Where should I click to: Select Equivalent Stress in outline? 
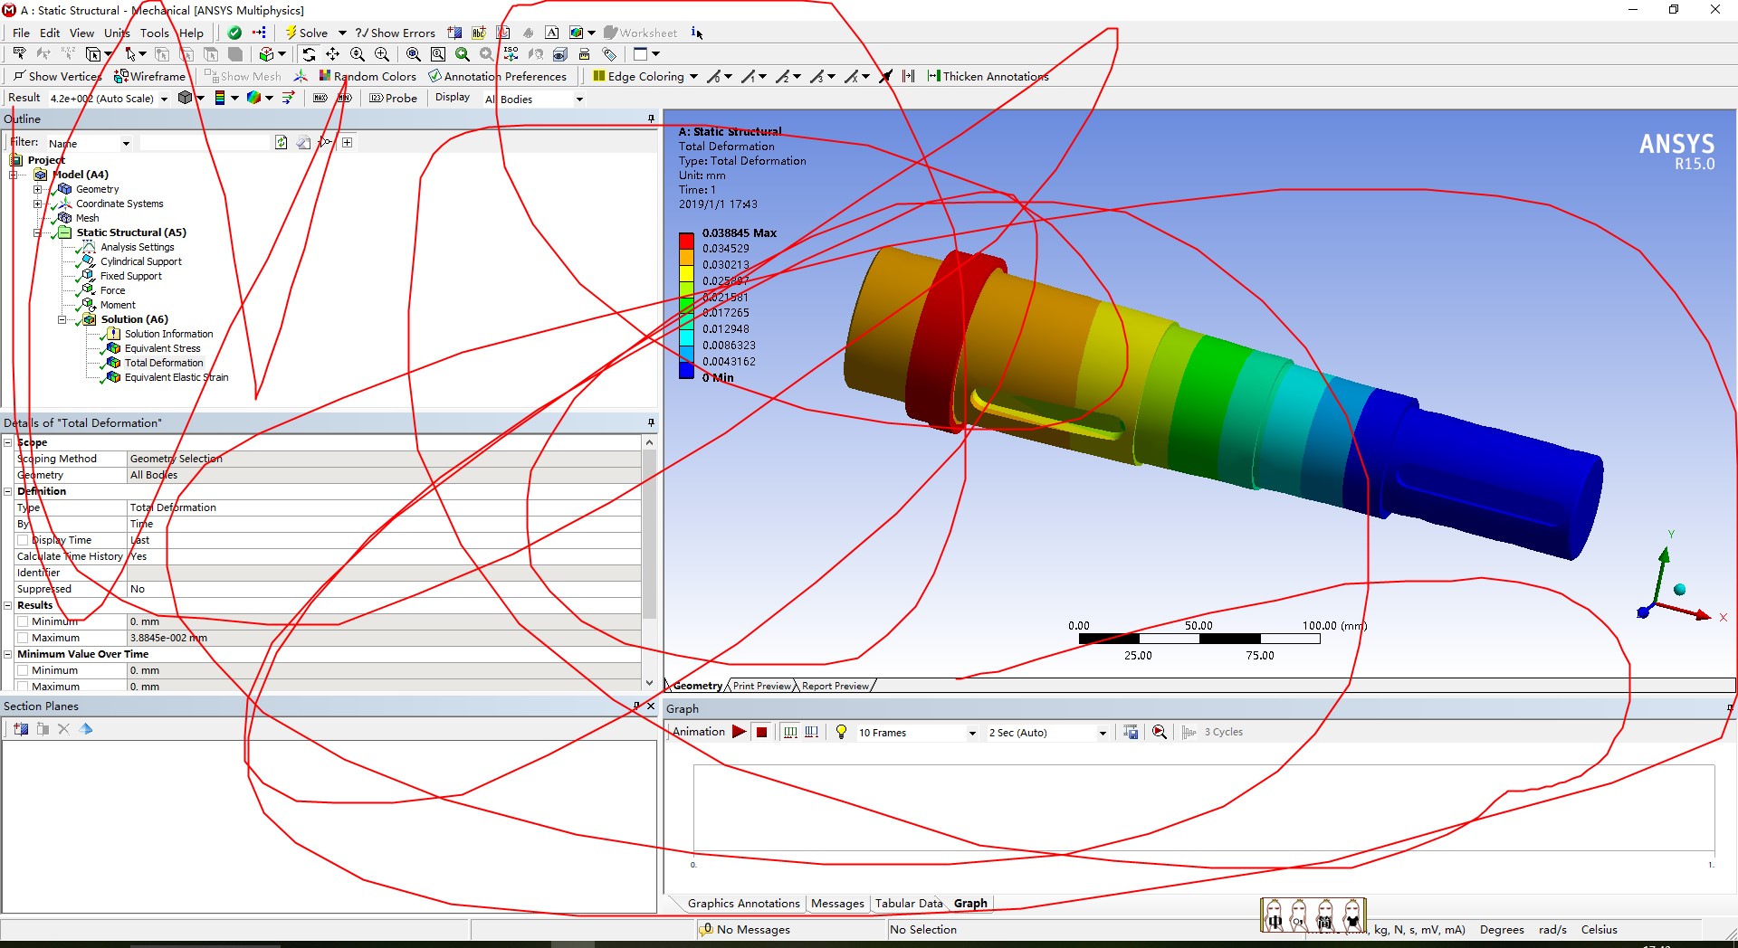pyautogui.click(x=162, y=348)
